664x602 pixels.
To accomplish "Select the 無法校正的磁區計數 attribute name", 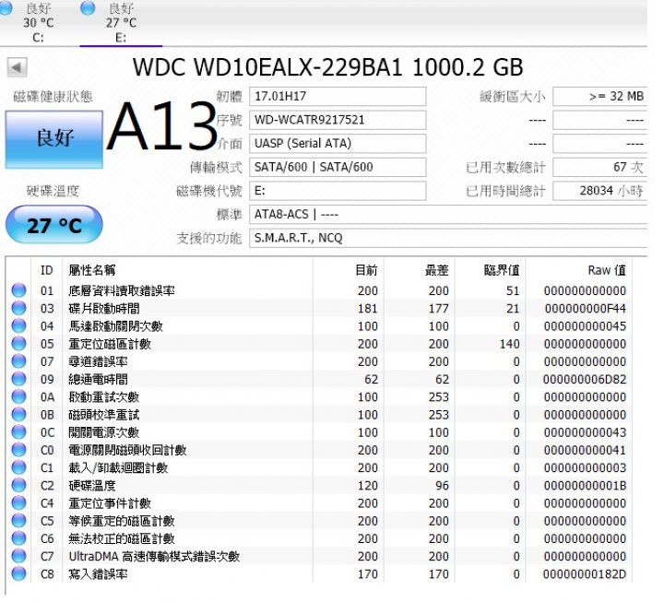I will [x=122, y=538].
